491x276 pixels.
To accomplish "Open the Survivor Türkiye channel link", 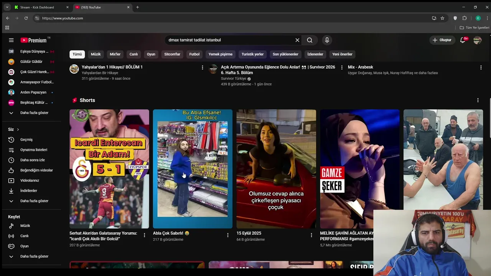I will pyautogui.click(x=234, y=79).
